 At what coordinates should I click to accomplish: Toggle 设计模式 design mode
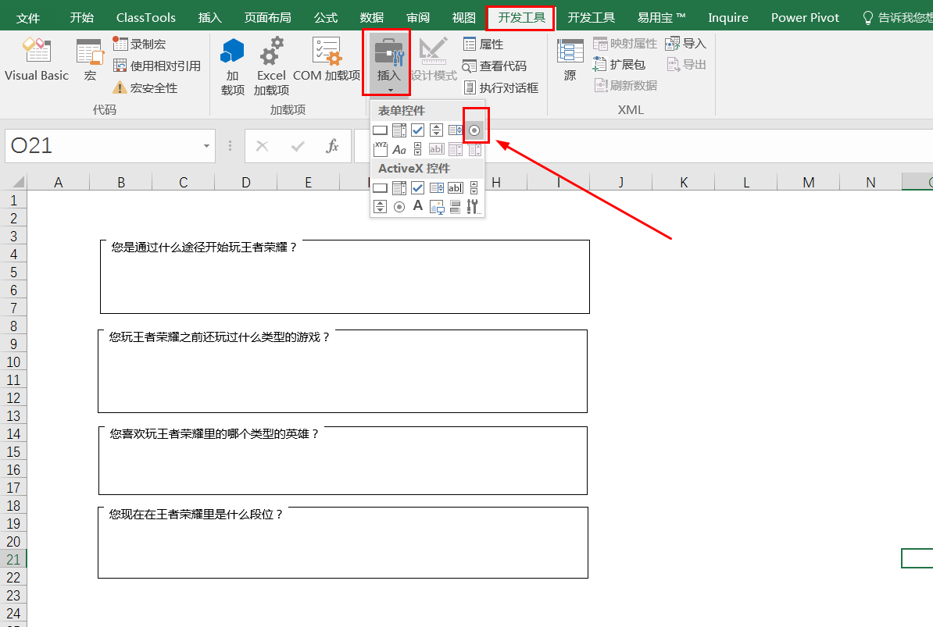coord(434,59)
